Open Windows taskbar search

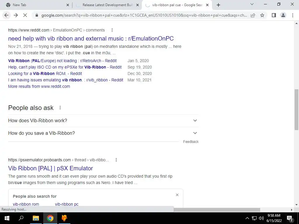21,218
